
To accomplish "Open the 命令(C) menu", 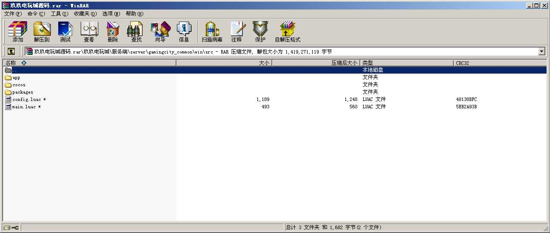I will click(36, 14).
